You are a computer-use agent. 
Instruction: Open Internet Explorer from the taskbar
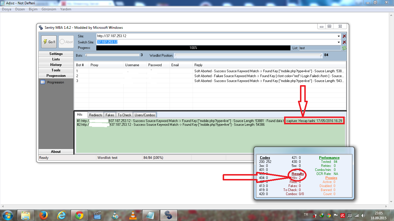click(x=61, y=215)
